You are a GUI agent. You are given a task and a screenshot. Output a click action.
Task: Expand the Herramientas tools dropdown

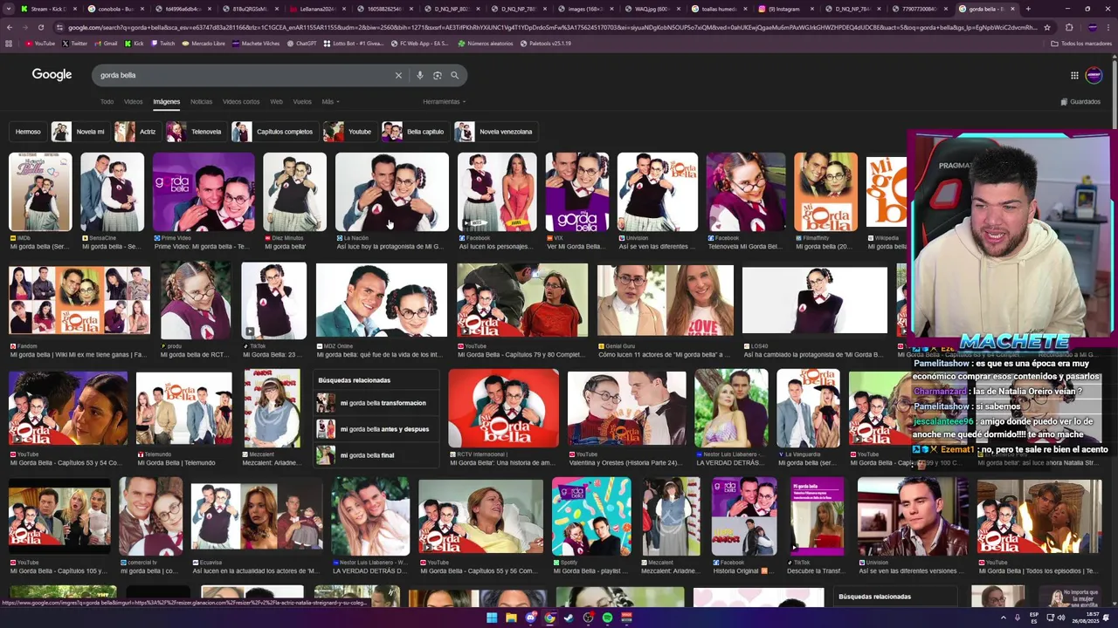point(444,102)
